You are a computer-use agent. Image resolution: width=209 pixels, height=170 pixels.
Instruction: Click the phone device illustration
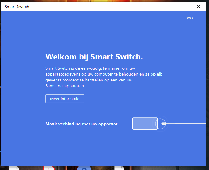pyautogui.click(x=145, y=124)
